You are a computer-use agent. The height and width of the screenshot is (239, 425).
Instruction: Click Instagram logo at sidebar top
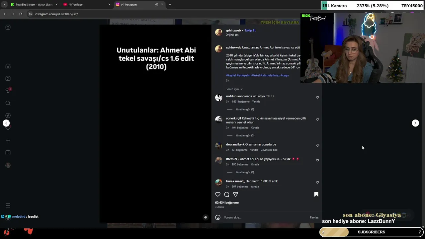(8, 27)
